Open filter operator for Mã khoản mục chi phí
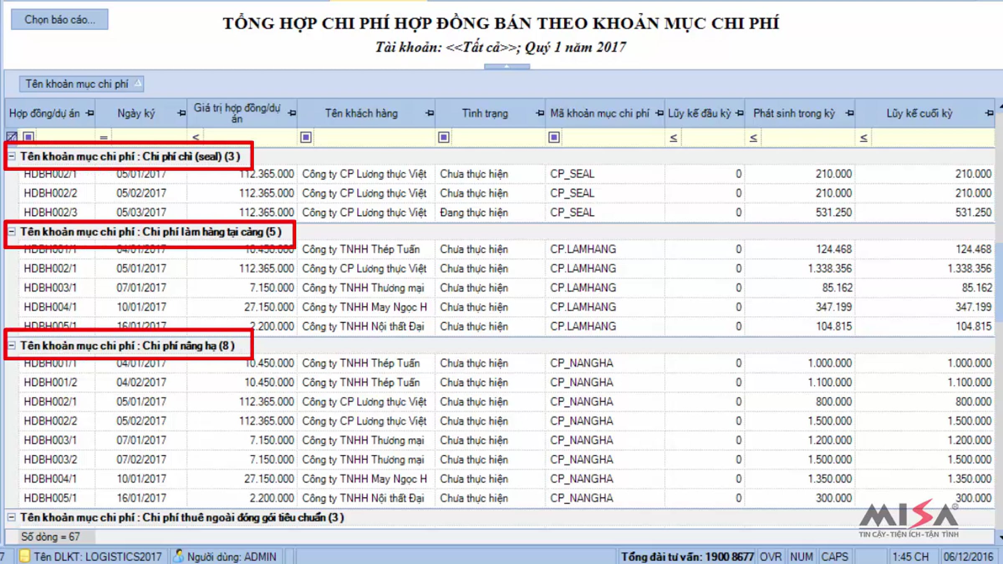The height and width of the screenshot is (564, 1003). 554,137
